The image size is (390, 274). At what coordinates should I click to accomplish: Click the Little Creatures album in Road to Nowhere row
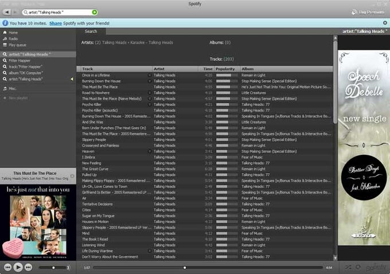(x=253, y=93)
